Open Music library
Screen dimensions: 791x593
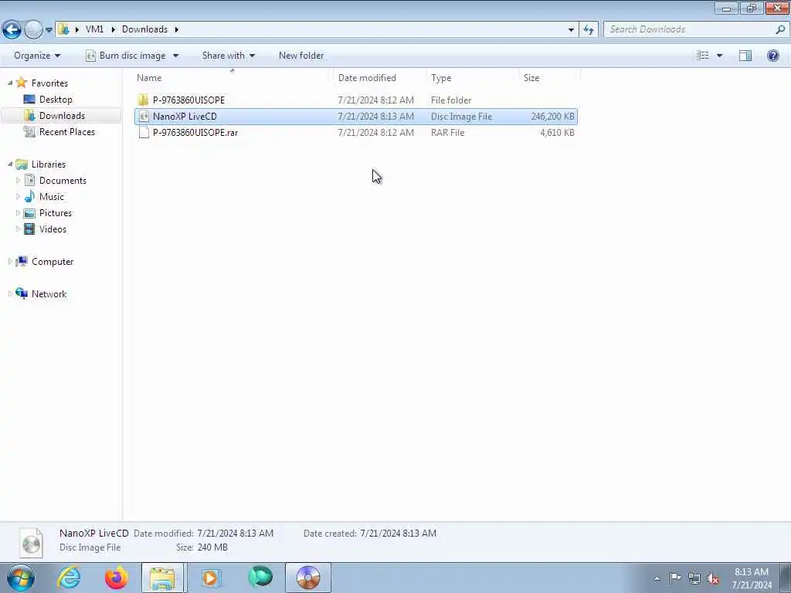point(52,197)
